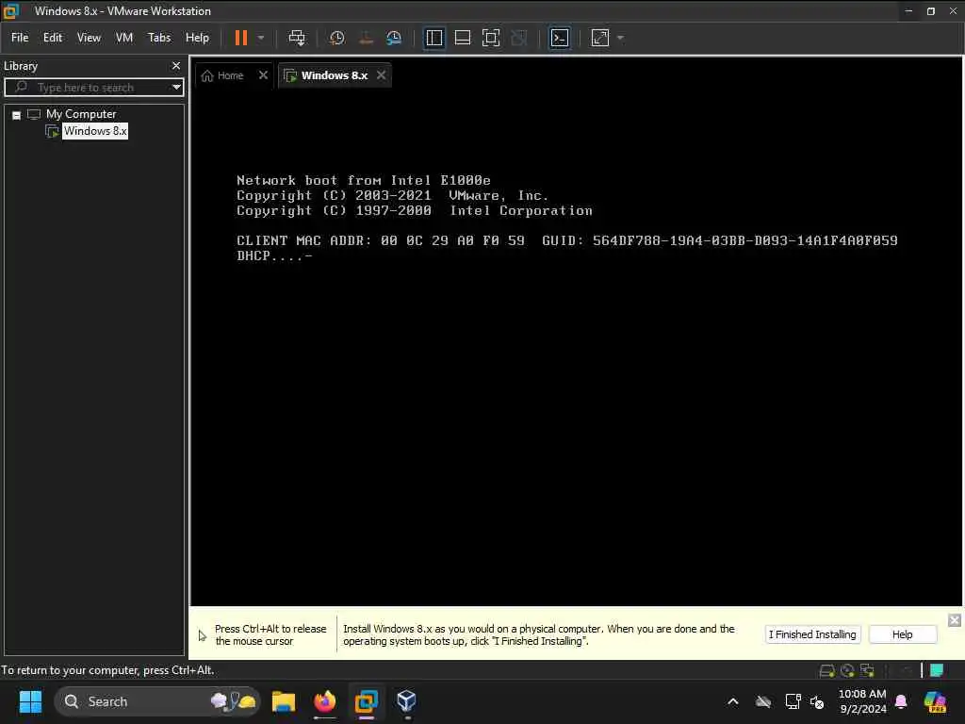The height and width of the screenshot is (724, 965).
Task: Click the grayed-out Unity mode icon
Action: coord(519,38)
